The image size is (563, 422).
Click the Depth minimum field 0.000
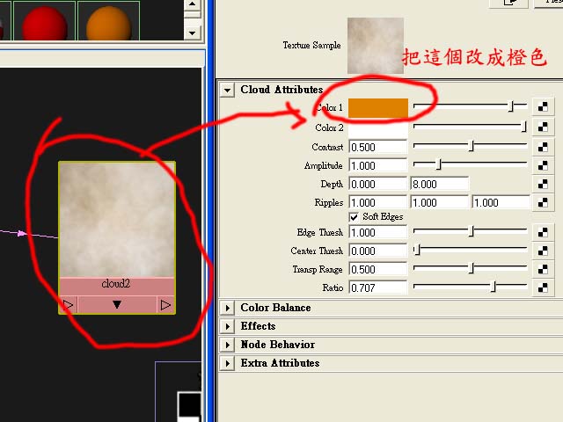378,184
